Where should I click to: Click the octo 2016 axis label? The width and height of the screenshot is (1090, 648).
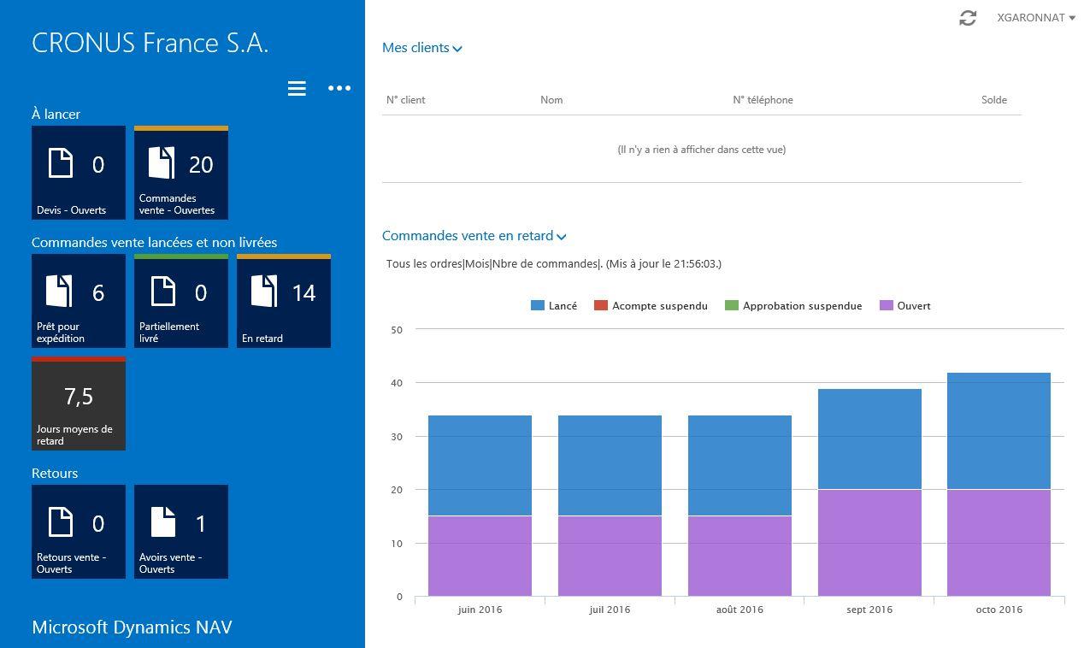[999, 610]
